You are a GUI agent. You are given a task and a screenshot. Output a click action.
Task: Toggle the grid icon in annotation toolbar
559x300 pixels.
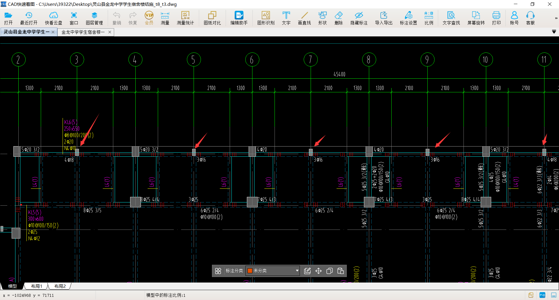point(218,271)
